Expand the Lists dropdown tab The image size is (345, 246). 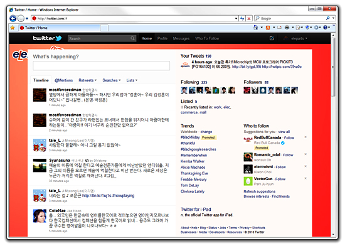pyautogui.click(x=132, y=80)
